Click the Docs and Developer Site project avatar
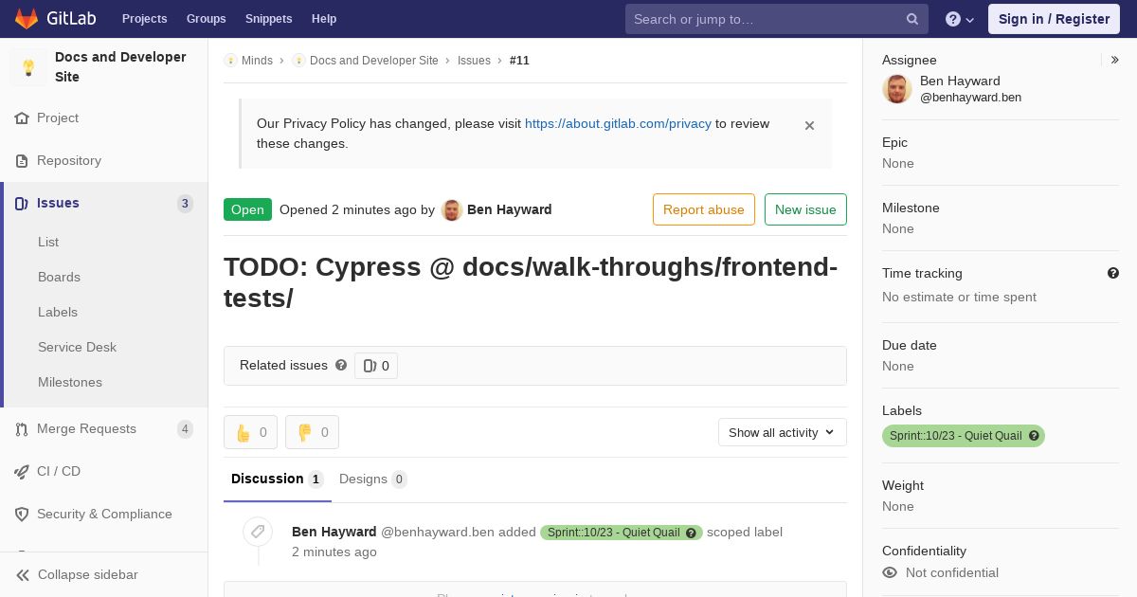1137x597 pixels. point(28,67)
